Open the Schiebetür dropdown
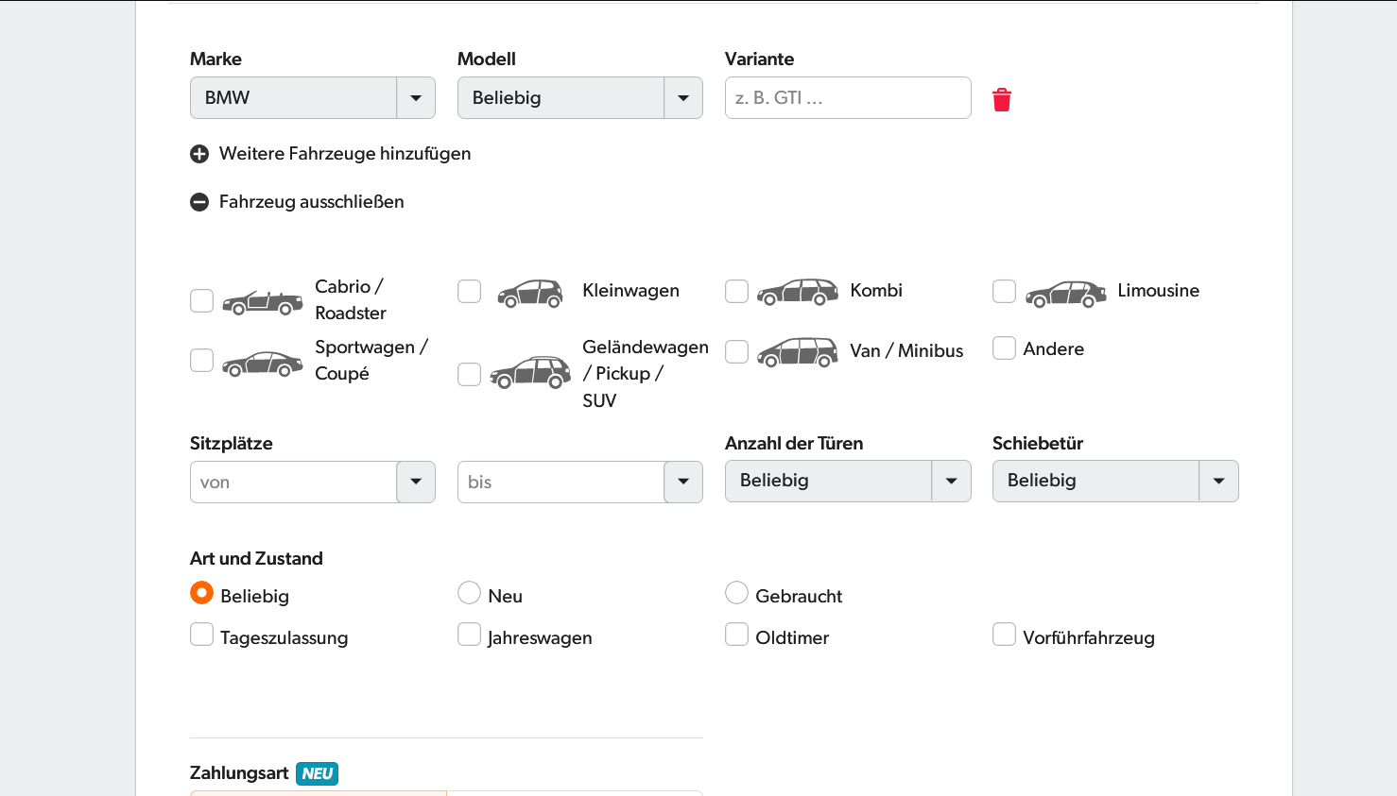This screenshot has width=1397, height=796. tap(1114, 482)
